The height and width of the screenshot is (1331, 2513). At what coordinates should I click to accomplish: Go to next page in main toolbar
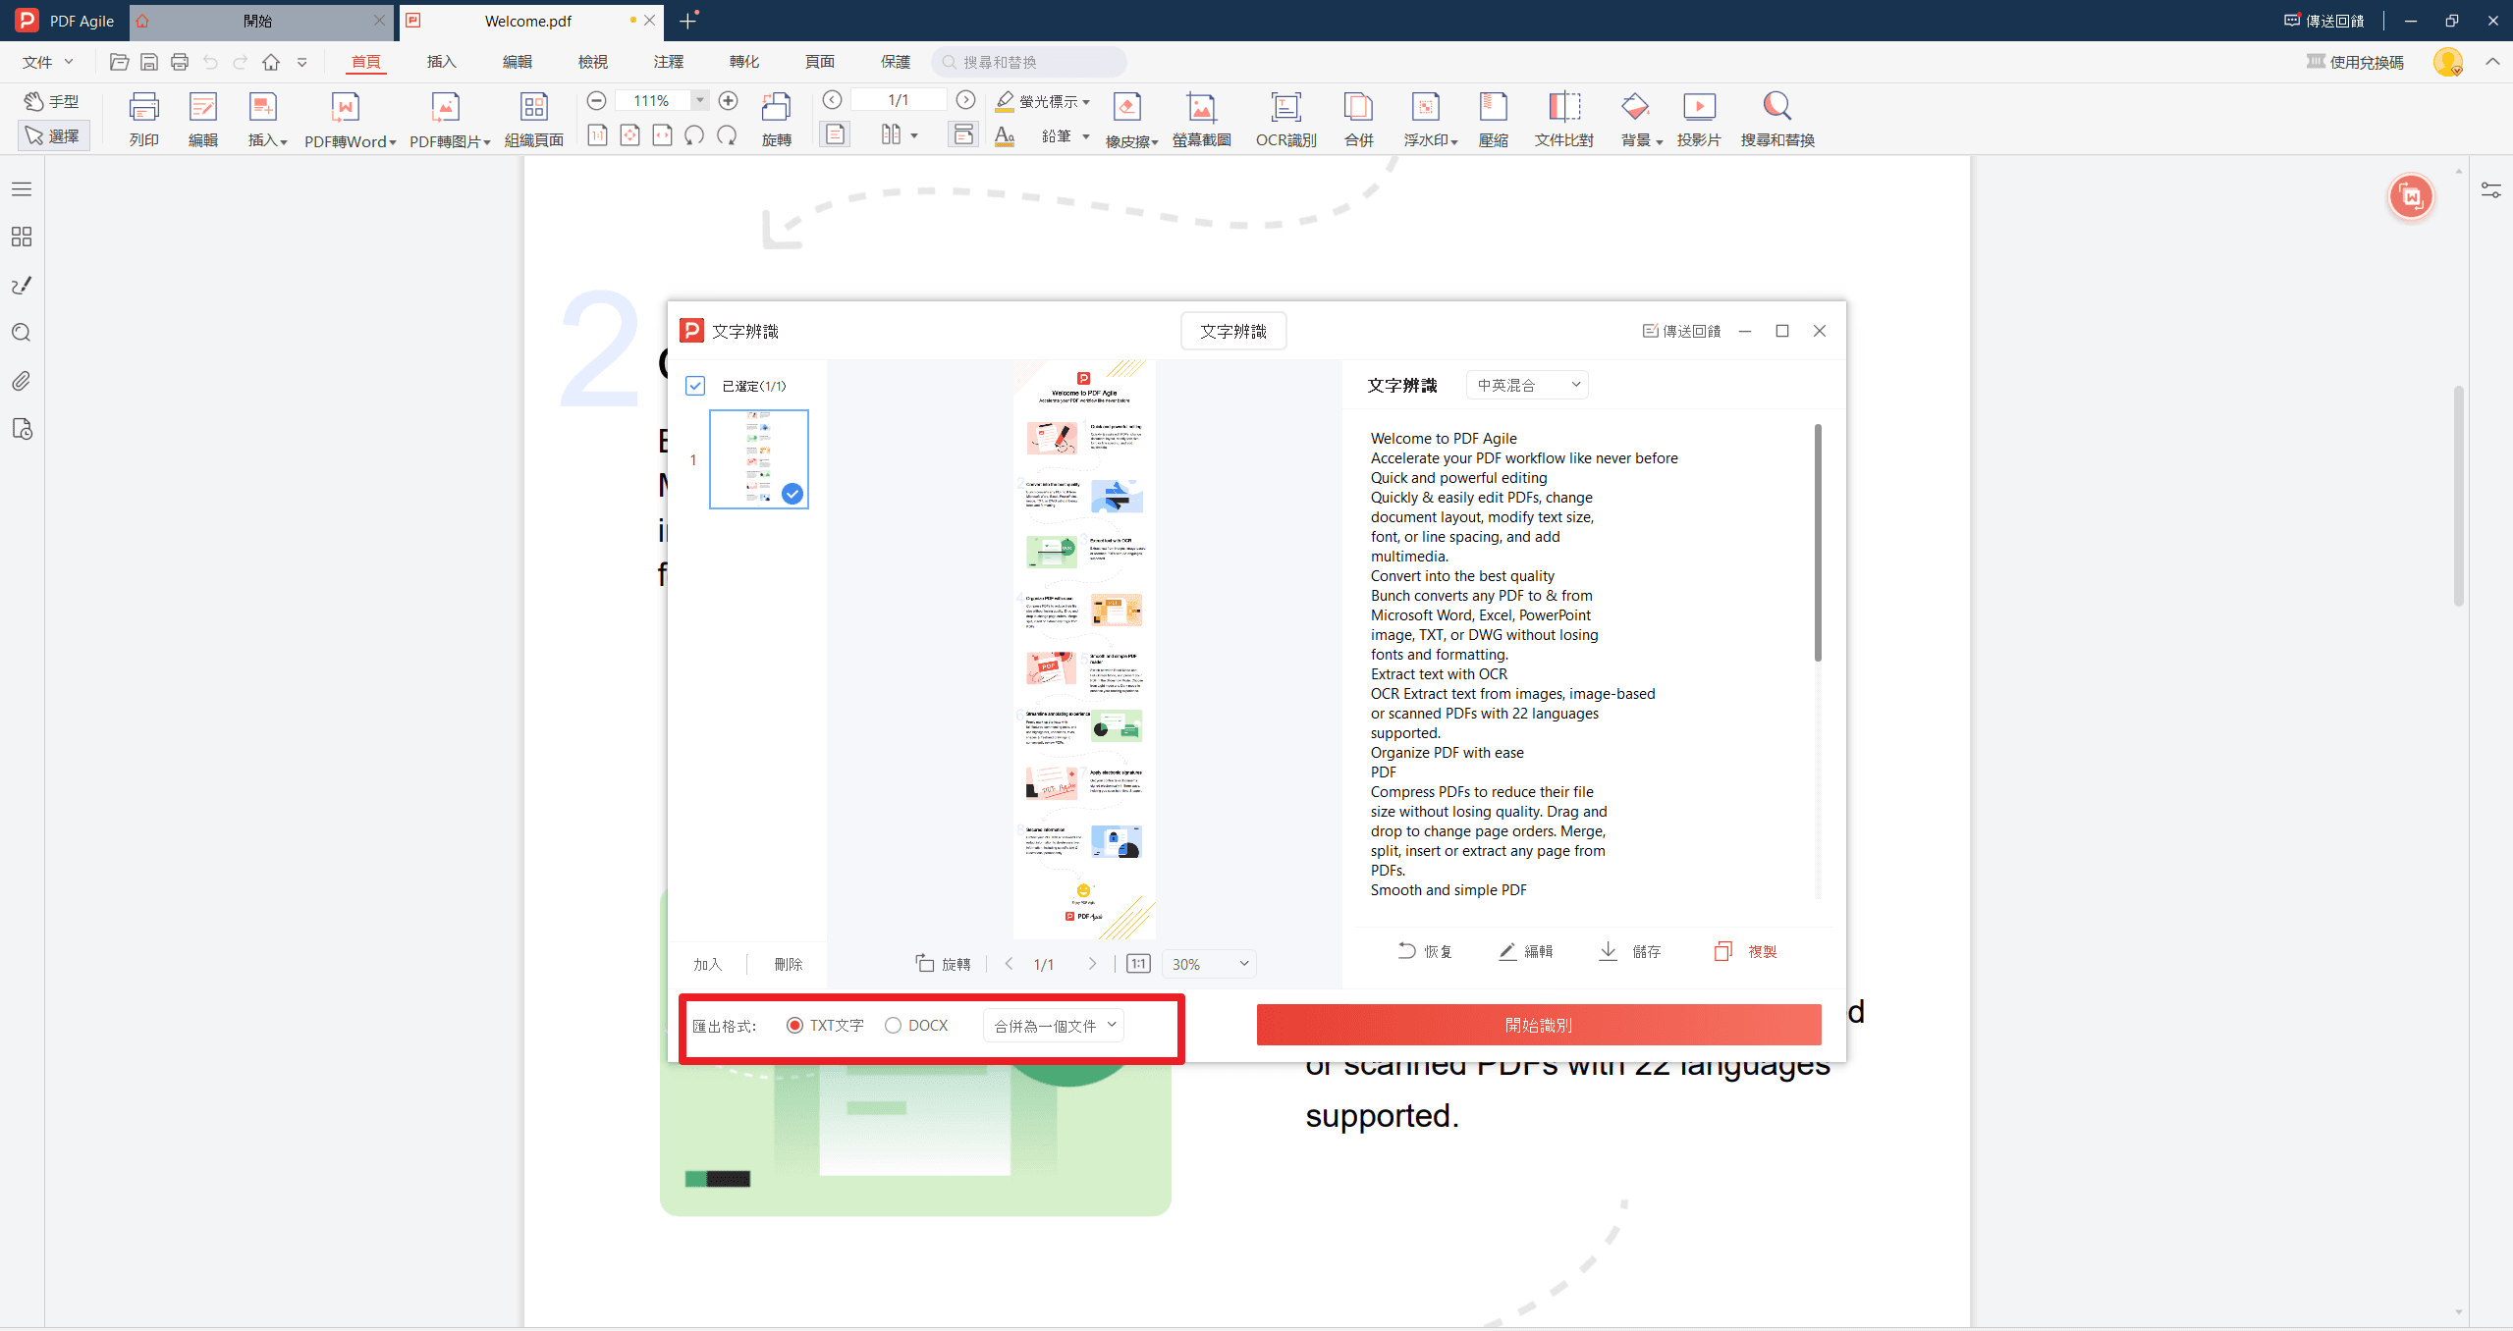965,100
